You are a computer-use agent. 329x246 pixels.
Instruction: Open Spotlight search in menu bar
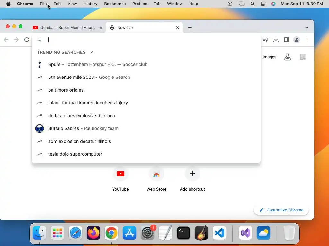[253, 4]
